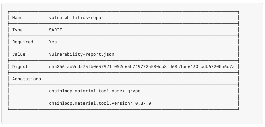Click the dashed separator under Annotations
The image size is (265, 127).
(x=57, y=79)
